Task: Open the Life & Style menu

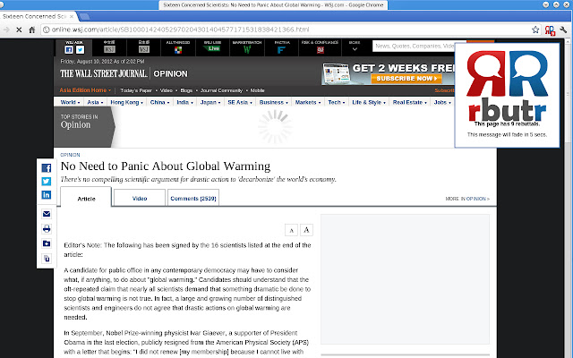Action: tap(369, 102)
